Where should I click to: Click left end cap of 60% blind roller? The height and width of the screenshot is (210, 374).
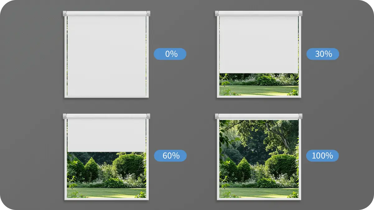point(65,116)
